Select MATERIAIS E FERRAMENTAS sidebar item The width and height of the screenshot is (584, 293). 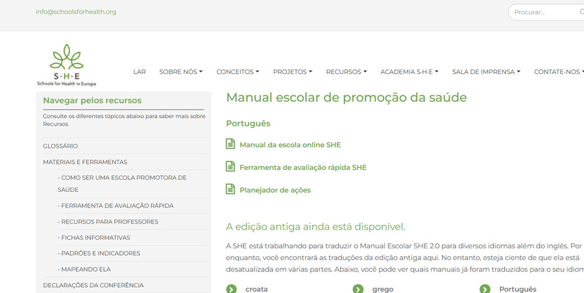(x=85, y=162)
